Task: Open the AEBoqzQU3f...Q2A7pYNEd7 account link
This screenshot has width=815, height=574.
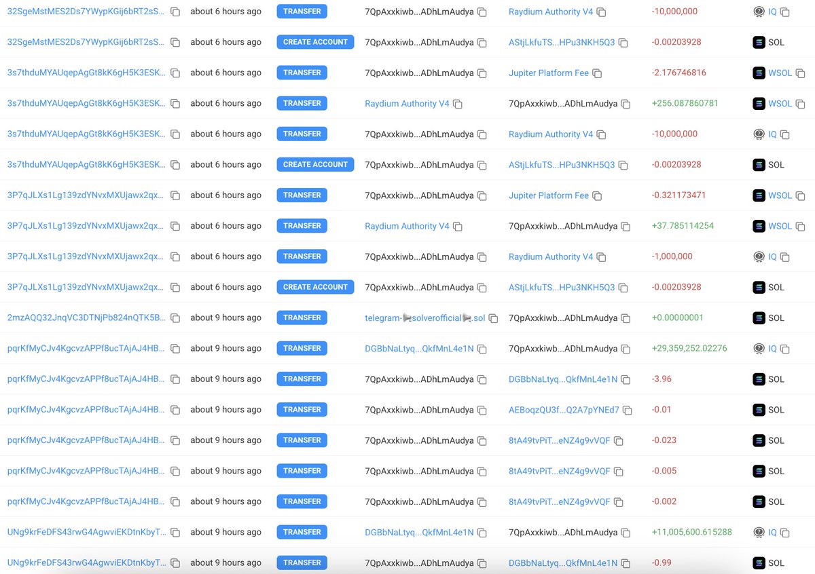Action: click(564, 410)
